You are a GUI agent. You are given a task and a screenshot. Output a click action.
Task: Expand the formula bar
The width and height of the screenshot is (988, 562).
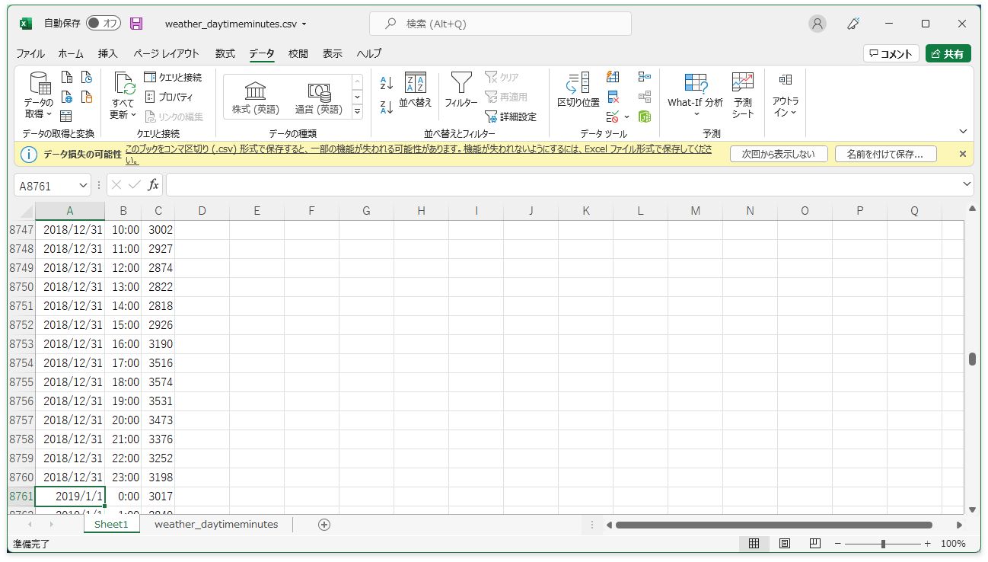pyautogui.click(x=967, y=184)
